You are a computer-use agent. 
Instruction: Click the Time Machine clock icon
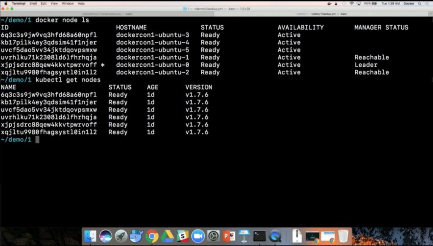pyautogui.click(x=344, y=3)
